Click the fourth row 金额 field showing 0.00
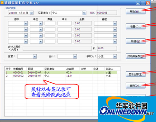Image resolution: width=156 pixels, height=122 pixels. click(x=83, y=41)
